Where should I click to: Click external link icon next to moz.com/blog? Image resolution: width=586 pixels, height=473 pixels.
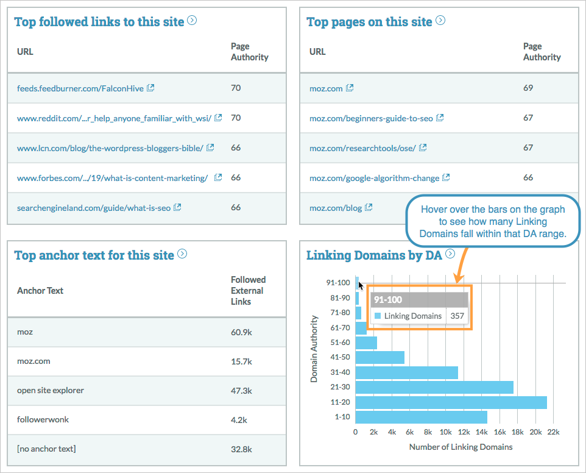[369, 207]
